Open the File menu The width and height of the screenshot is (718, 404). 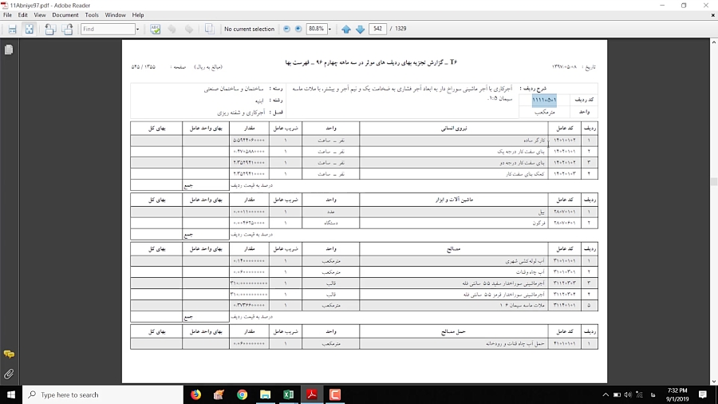[x=7, y=15]
